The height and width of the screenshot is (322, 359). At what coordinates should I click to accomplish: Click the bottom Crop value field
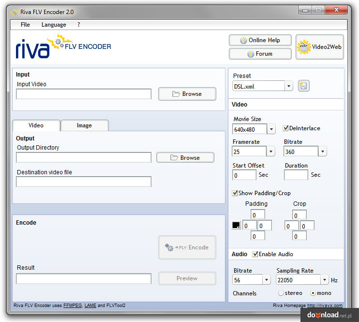[299, 236]
